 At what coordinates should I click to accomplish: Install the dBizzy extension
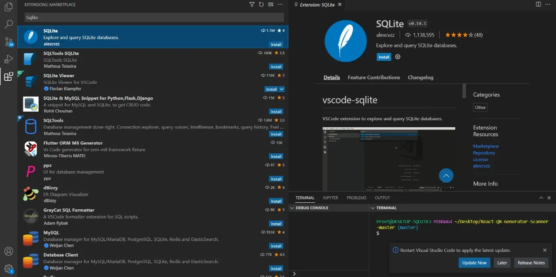276,201
